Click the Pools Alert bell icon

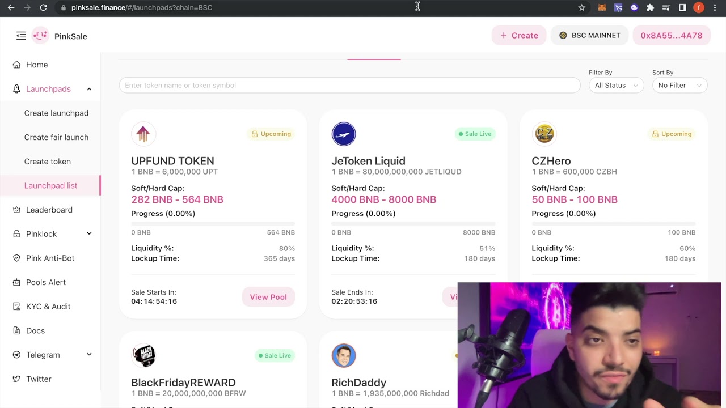pyautogui.click(x=16, y=282)
